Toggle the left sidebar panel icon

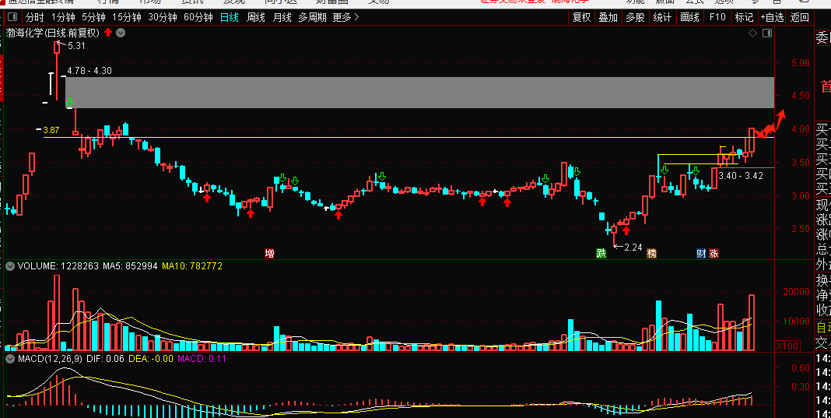point(12,17)
